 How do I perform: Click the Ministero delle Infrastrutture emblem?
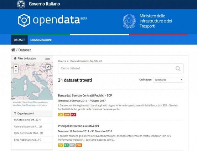point(129,21)
